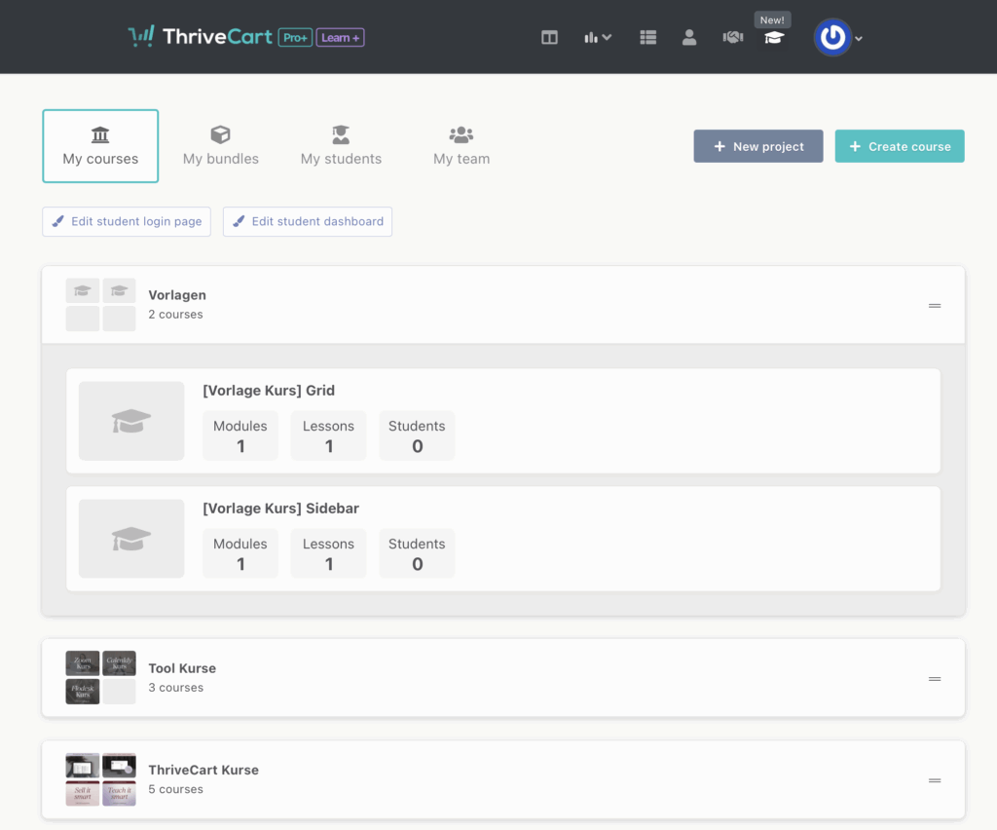Click the Vorlagen project reorder handle
Viewport: 997px width, 830px height.
(935, 306)
